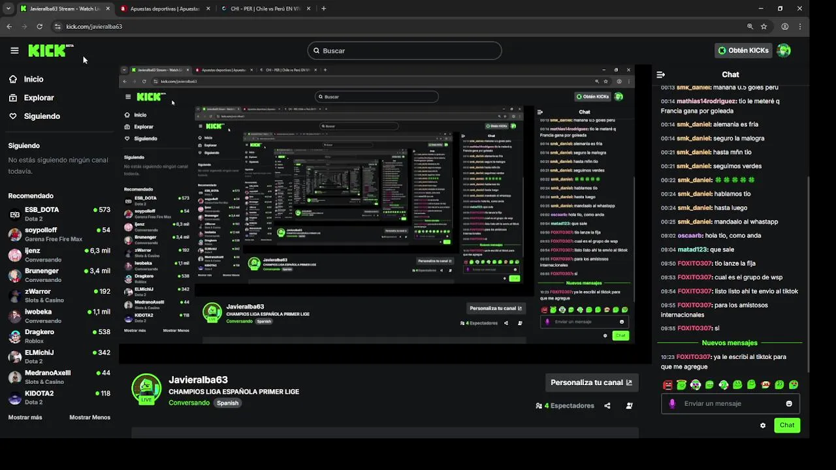The image size is (836, 470).
Task: Click username oscaarb in chat
Action: point(691,236)
